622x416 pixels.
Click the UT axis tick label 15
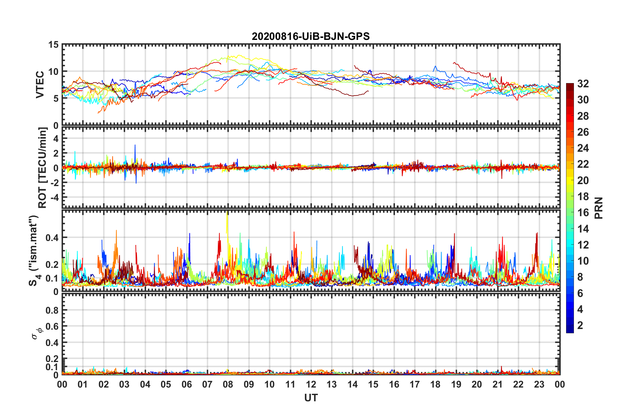coord(373,384)
